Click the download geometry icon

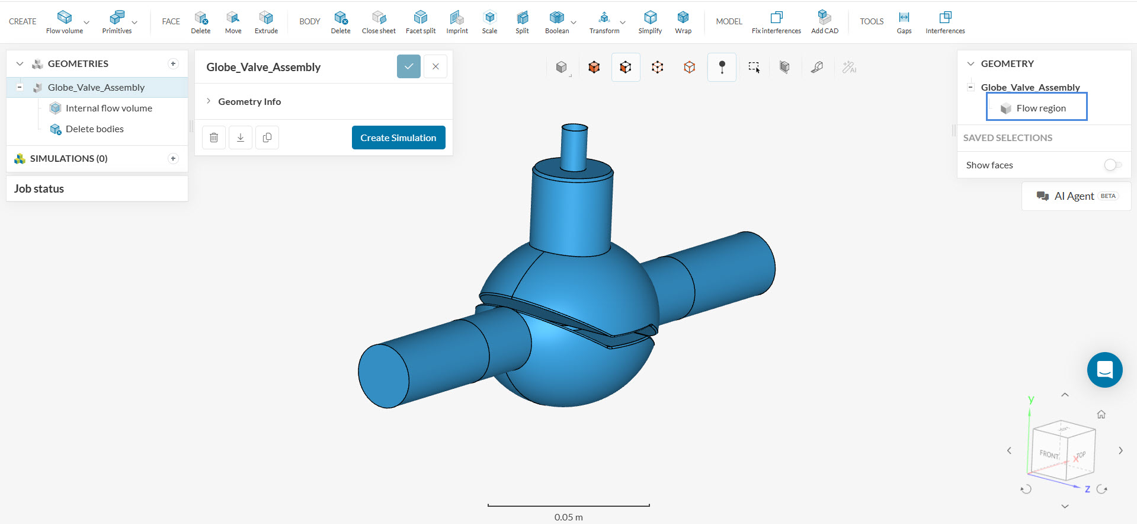point(241,138)
